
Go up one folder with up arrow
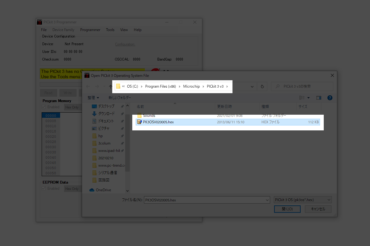click(110, 87)
